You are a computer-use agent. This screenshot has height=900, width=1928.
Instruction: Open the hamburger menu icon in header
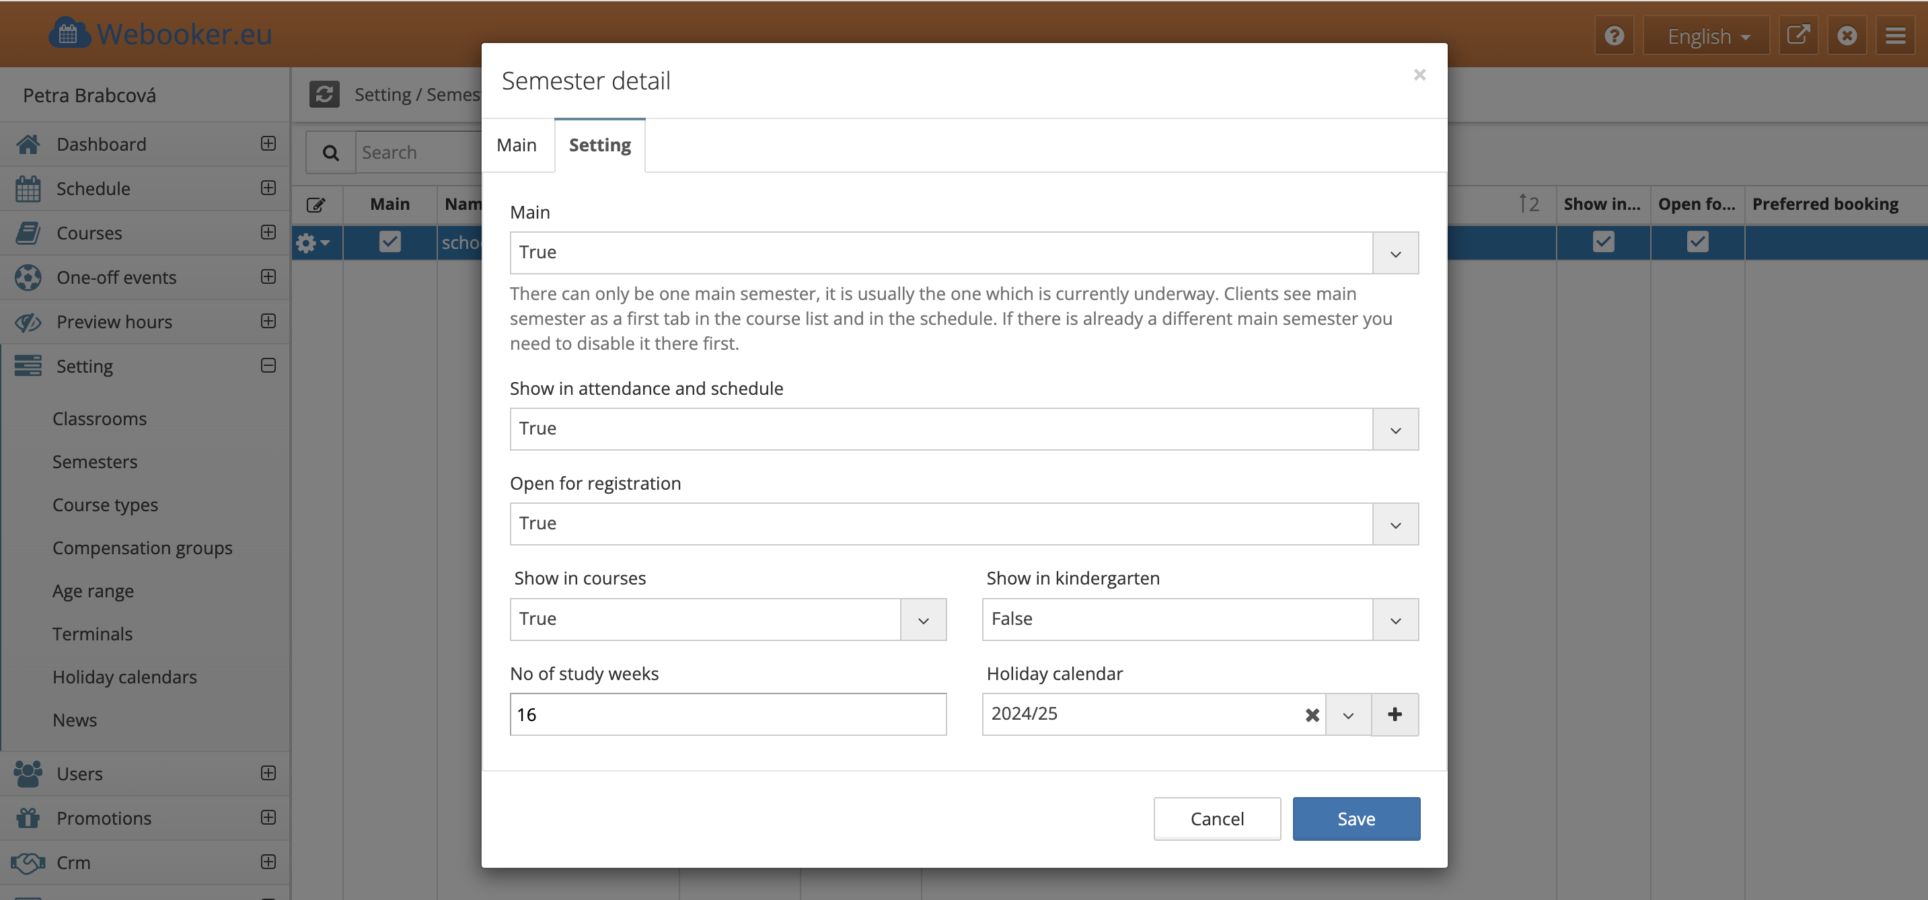coord(1894,35)
